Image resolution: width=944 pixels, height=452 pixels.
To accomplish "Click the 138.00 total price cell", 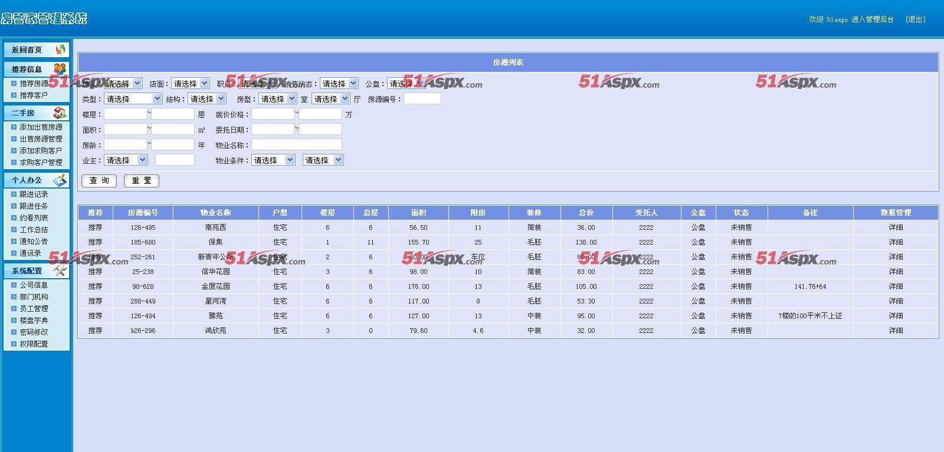I will [x=586, y=242].
